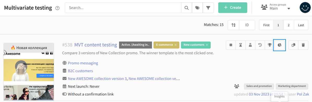Stop the MVT test with square icon

231,45
